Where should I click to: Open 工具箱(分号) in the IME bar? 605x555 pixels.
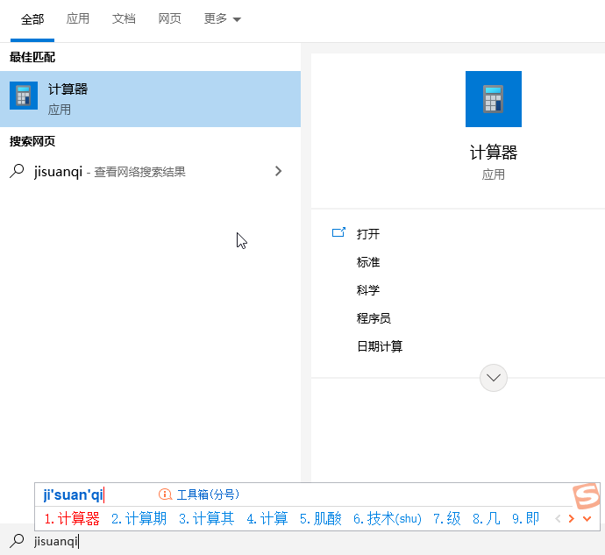coord(208,495)
